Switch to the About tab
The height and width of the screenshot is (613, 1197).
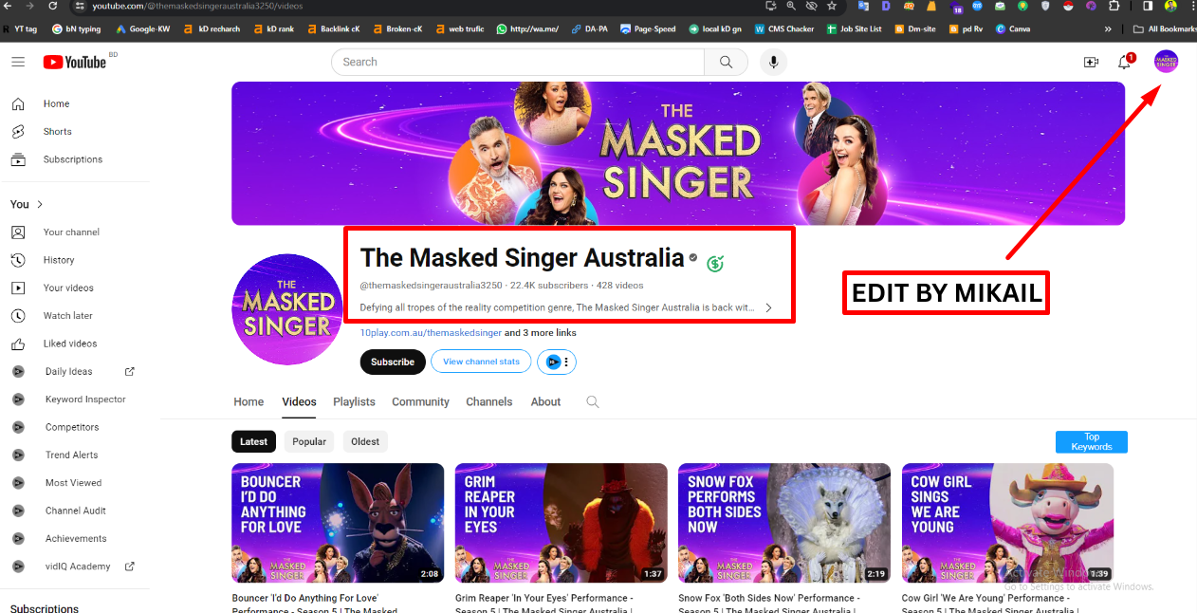[545, 402]
